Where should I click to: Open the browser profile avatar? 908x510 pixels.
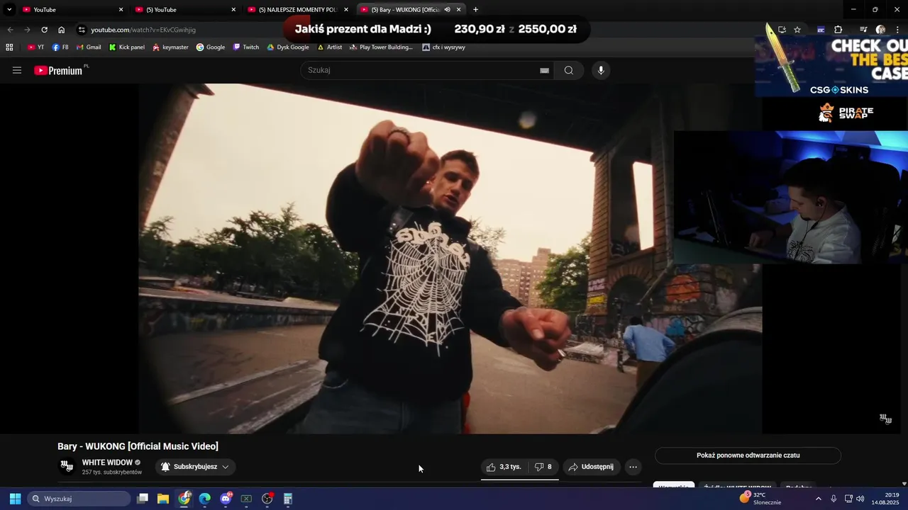pos(880,30)
